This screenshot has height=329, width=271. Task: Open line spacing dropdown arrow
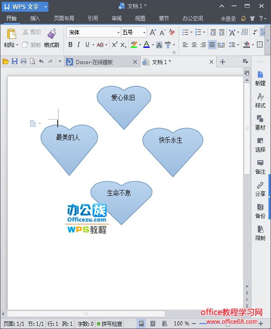238,45
